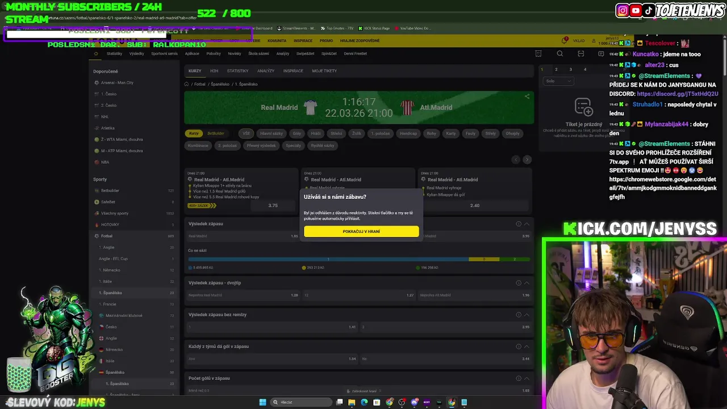This screenshot has height=409, width=727.
Task: Select the INSPIRACE match tab
Action: pyautogui.click(x=293, y=71)
